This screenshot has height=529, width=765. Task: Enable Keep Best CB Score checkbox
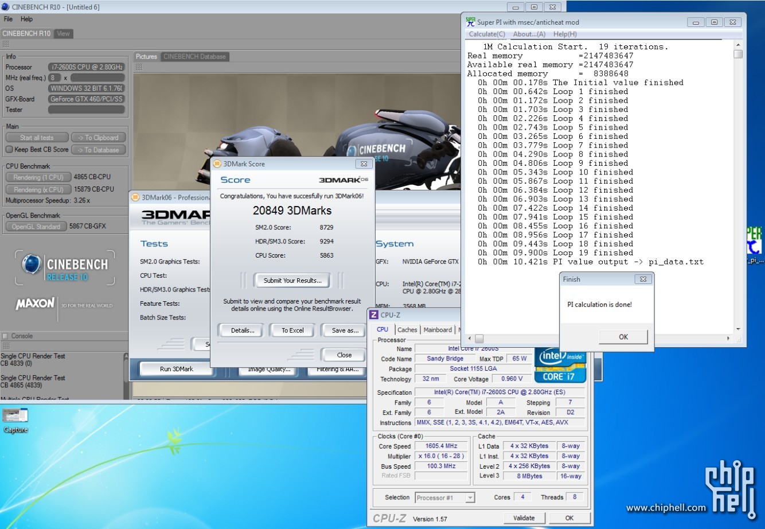click(9, 150)
